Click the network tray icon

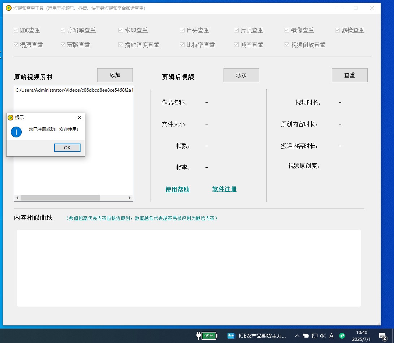314,336
